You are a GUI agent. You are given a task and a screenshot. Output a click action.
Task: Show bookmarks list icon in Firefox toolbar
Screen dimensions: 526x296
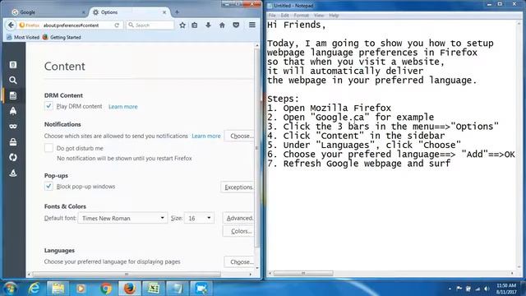point(195,25)
